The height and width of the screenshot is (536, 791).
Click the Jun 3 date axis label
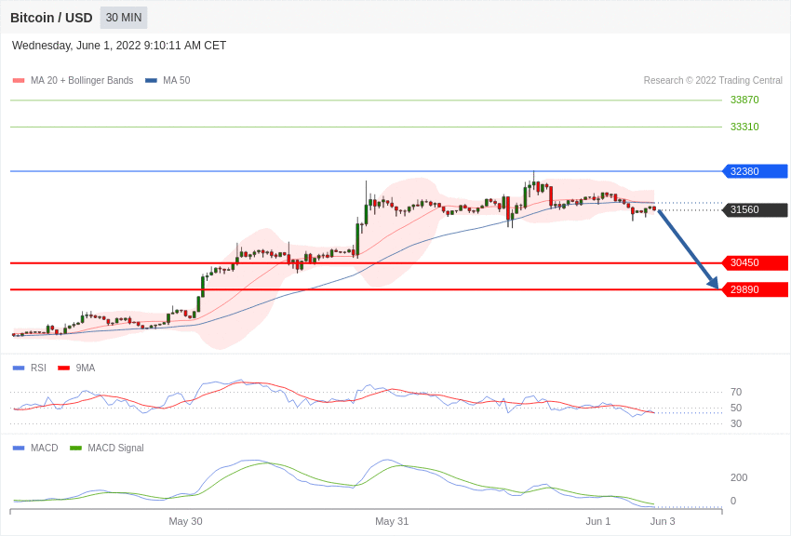click(663, 521)
